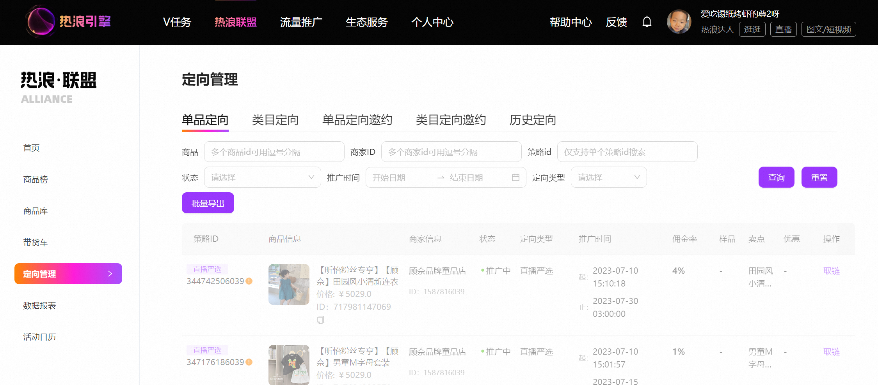The image size is (878, 385).
Task: Click the user avatar photo
Action: point(679,22)
